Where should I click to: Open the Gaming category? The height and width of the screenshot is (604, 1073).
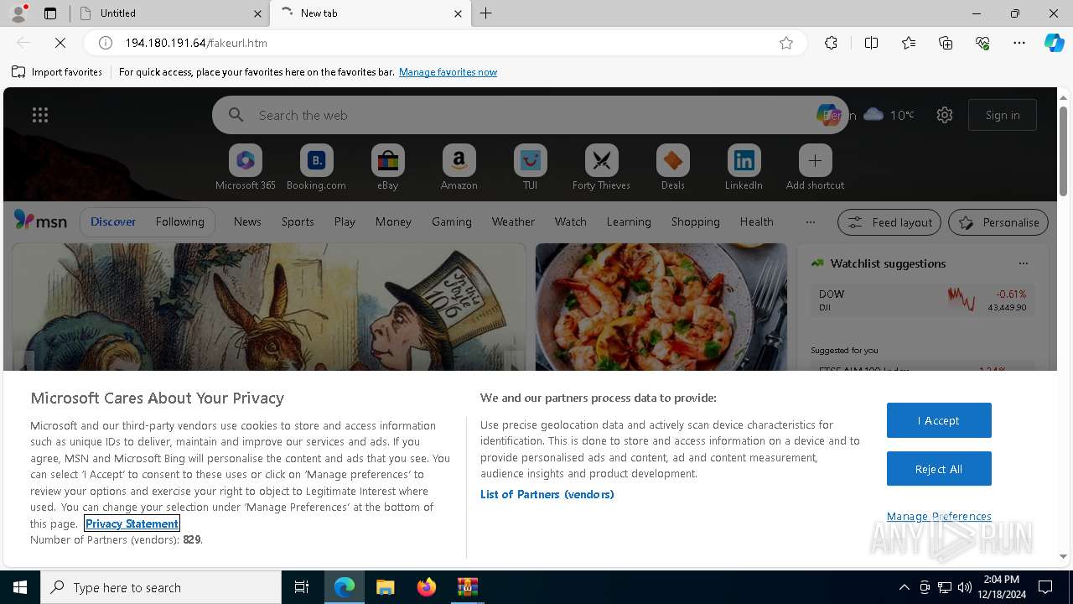coord(452,221)
